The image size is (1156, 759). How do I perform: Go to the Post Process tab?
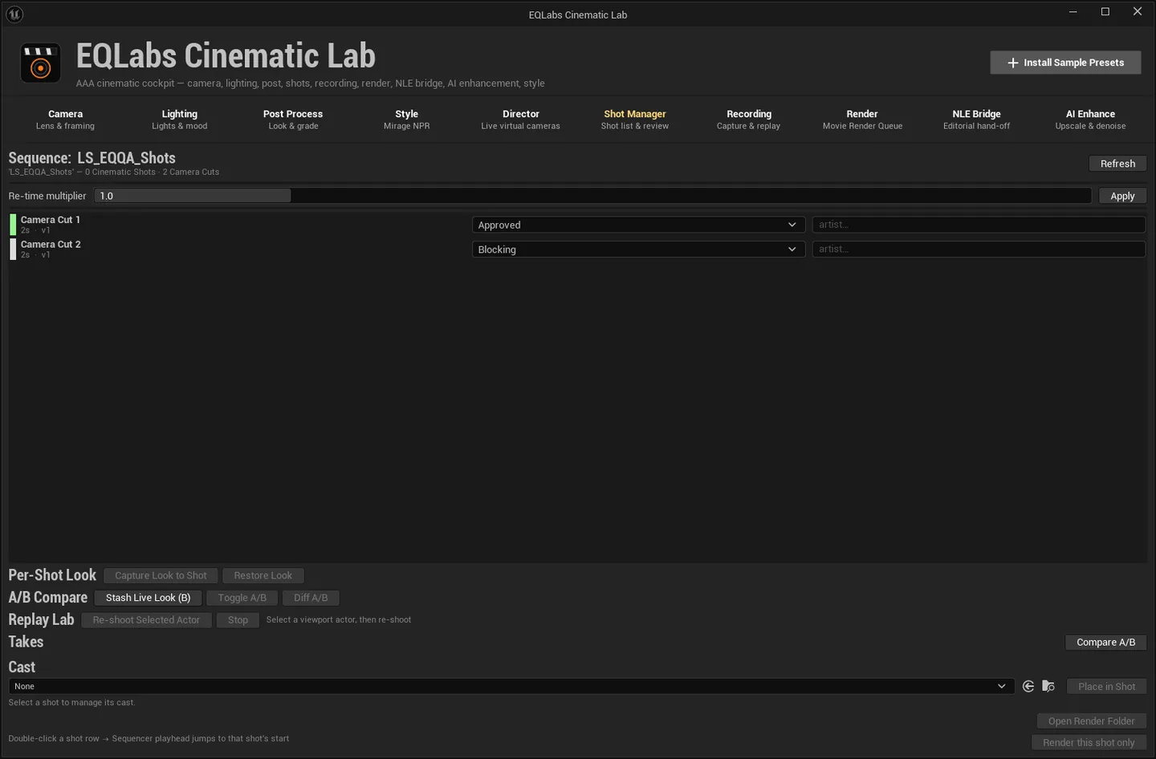point(293,120)
